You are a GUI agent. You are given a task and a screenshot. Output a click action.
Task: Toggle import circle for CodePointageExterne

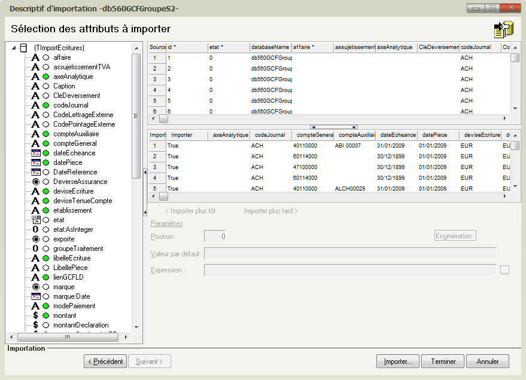point(46,124)
